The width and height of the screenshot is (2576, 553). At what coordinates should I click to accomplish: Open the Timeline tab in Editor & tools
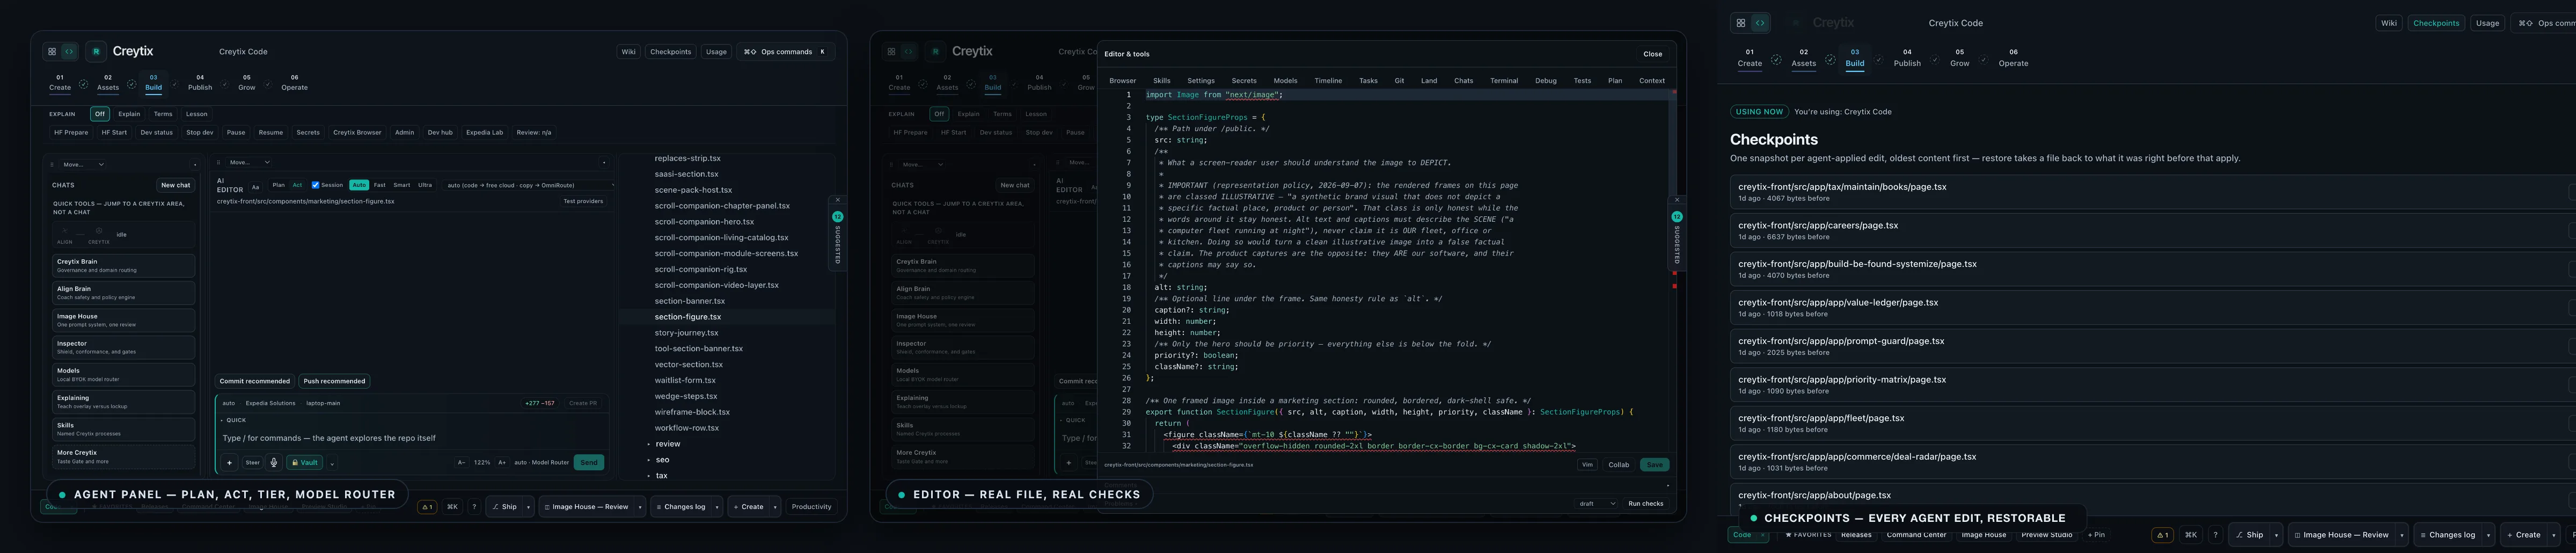coord(1327,81)
